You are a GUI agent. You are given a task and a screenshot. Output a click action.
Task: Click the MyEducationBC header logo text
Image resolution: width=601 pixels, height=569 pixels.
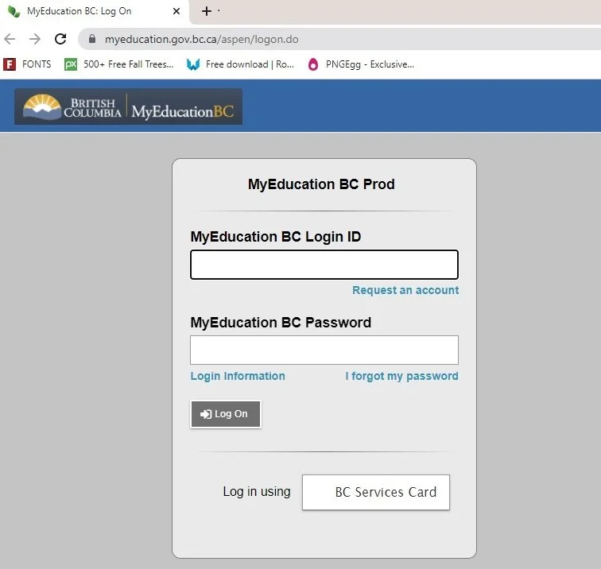click(183, 111)
